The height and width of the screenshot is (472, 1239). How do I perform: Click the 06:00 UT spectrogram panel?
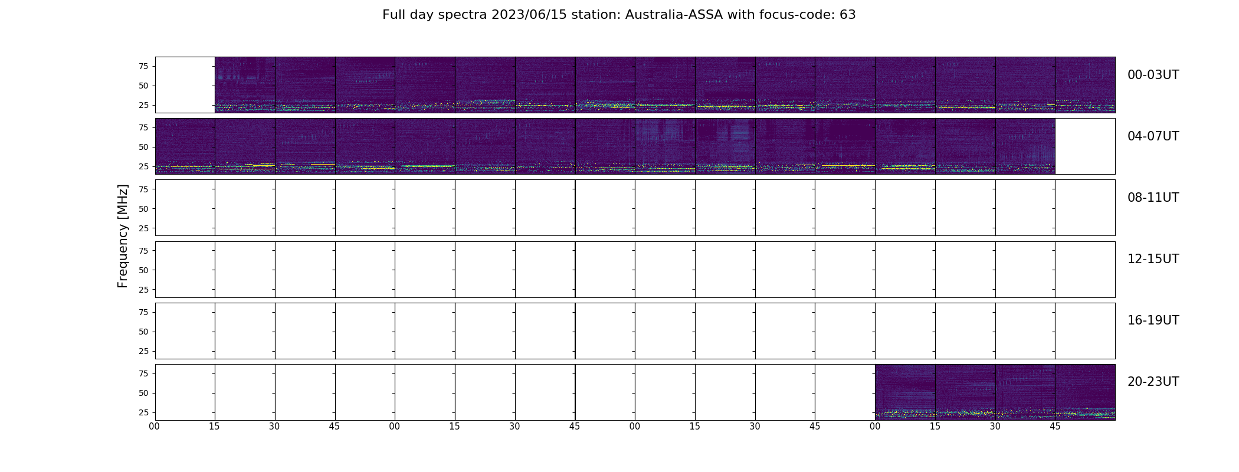pyautogui.click(x=665, y=146)
